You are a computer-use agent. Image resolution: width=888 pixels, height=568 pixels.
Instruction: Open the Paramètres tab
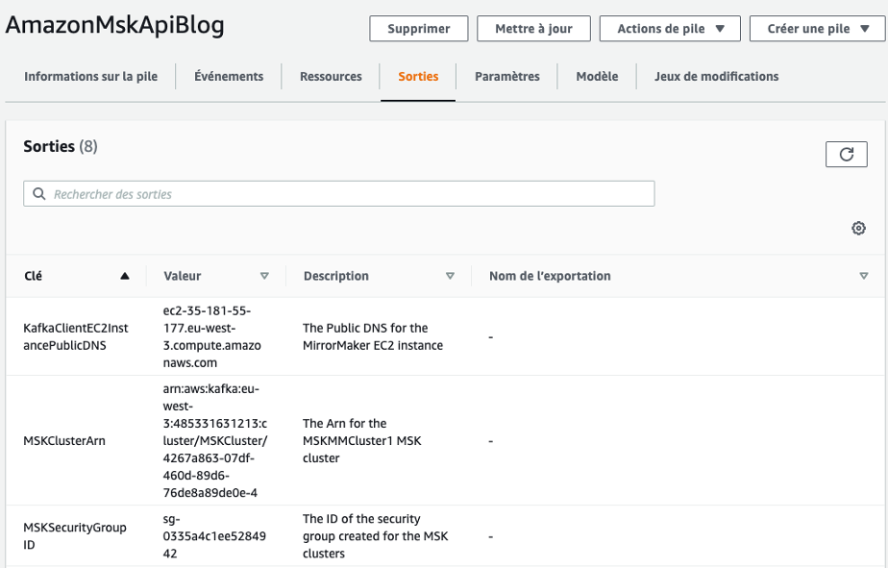(506, 77)
